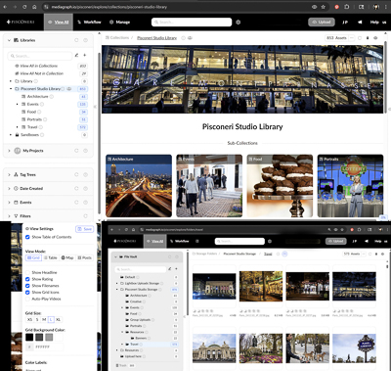Collapse the Libraries panel chevron

click(9, 40)
